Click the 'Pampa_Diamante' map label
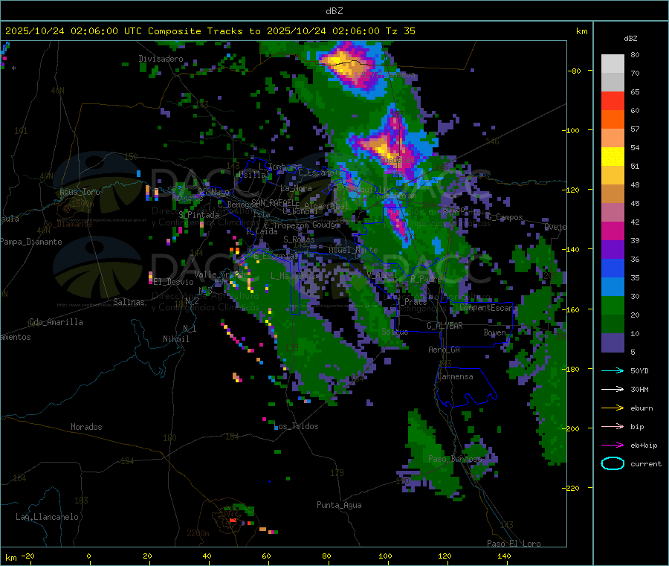This screenshot has height=566, width=669. point(31,242)
